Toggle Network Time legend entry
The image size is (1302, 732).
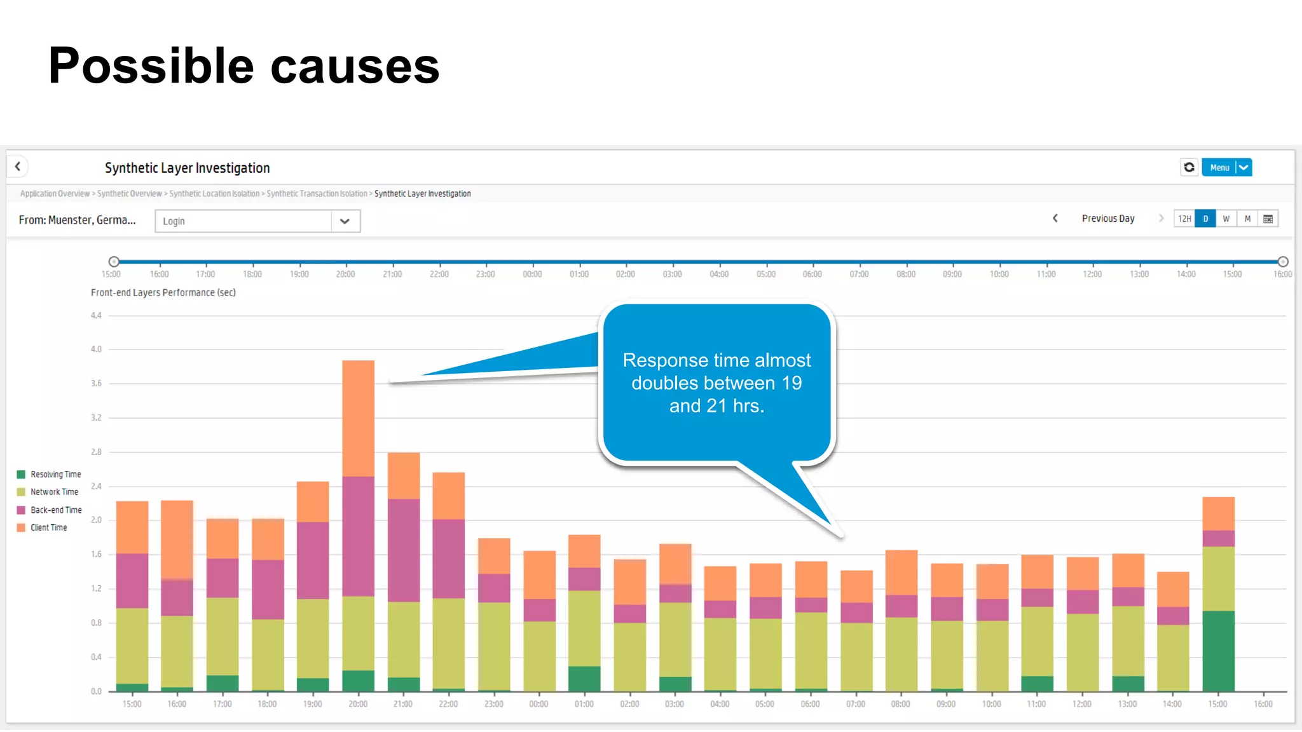click(54, 492)
